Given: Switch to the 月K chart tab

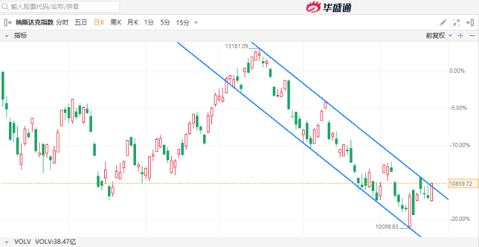Looking at the screenshot, I should click(133, 22).
